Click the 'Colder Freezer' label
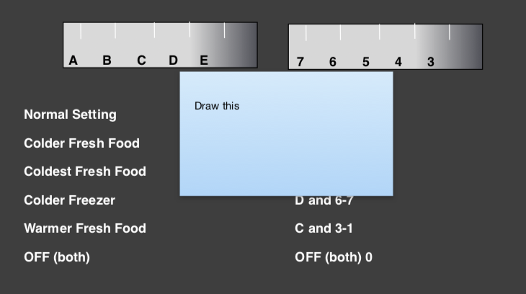The width and height of the screenshot is (526, 294). pos(69,200)
